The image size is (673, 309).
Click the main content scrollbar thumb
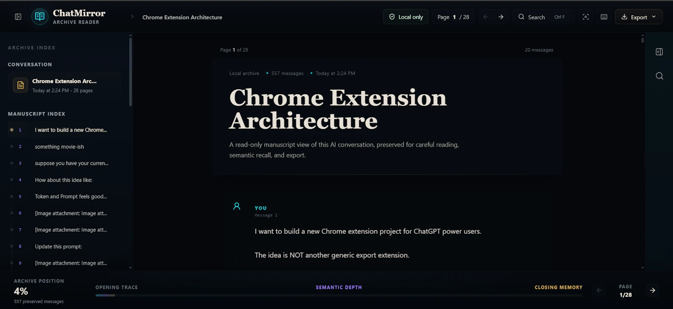[x=642, y=40]
